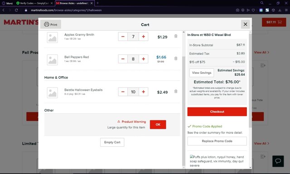Click the Empty Cart button
The image size is (290, 174).
pyautogui.click(x=112, y=142)
